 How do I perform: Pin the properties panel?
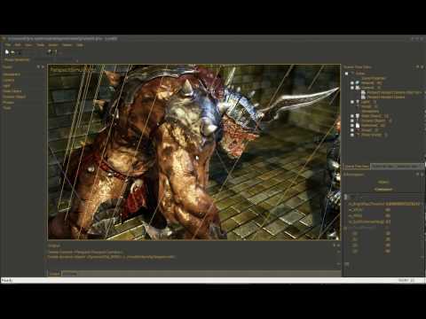coord(418,175)
